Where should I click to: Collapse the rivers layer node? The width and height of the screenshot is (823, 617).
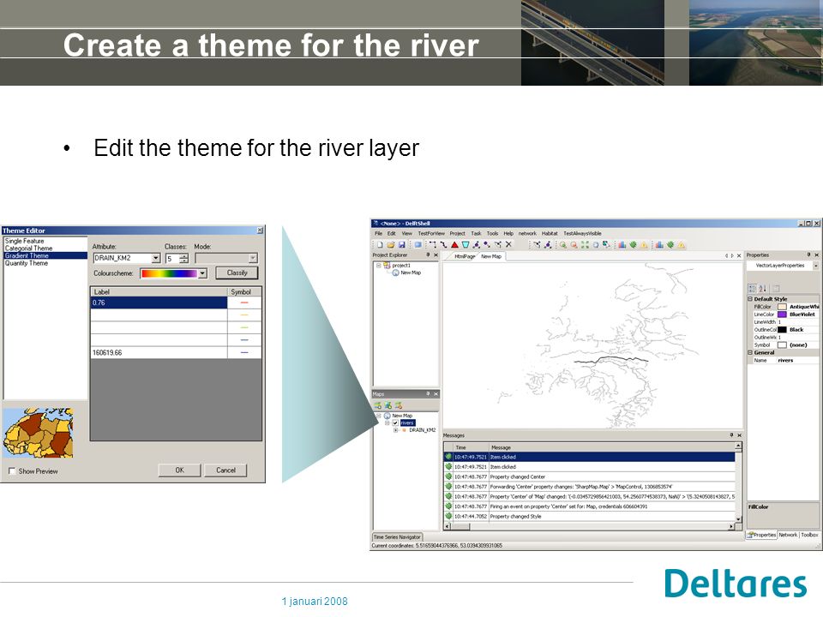[x=387, y=422]
